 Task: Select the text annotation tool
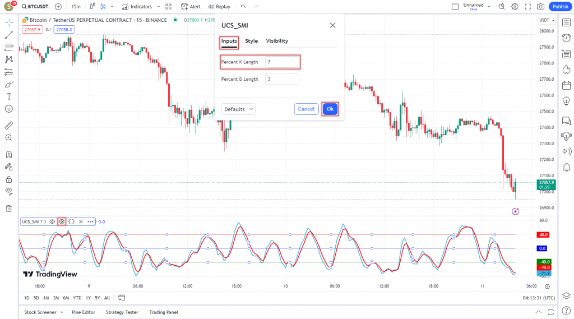click(9, 96)
